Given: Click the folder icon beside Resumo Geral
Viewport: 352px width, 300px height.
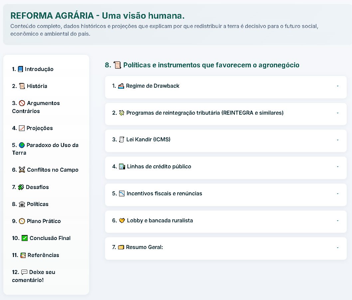Looking at the screenshot, I should point(121,247).
